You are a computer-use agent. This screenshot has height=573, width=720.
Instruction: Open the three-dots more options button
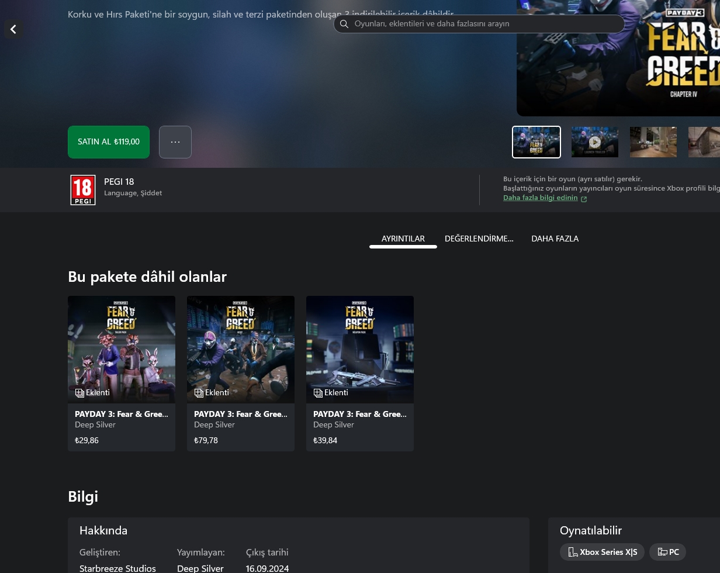point(175,142)
